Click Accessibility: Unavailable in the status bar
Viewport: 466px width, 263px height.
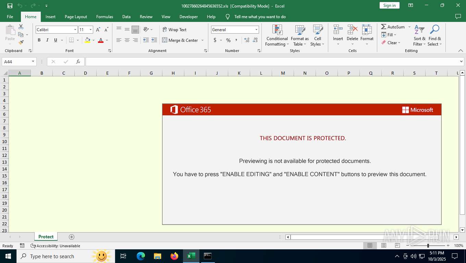55,246
